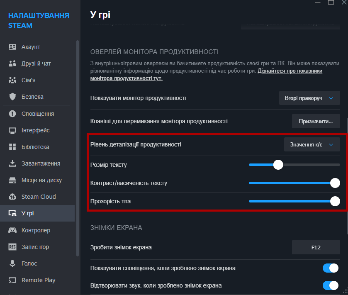Select the Друзі й чат section icon
This screenshot has height=295, width=348.
click(12, 63)
